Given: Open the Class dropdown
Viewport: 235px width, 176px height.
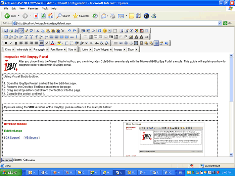Looking at the screenshot, I should (9, 50).
